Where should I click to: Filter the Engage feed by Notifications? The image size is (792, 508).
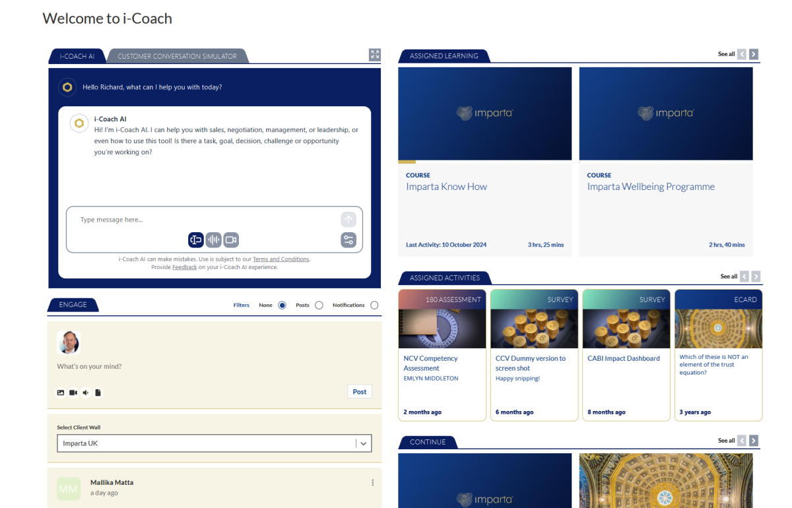click(374, 305)
